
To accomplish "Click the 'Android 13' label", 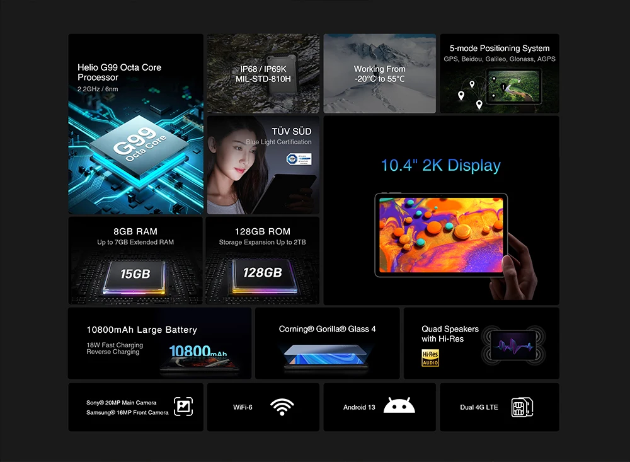I will [x=359, y=407].
